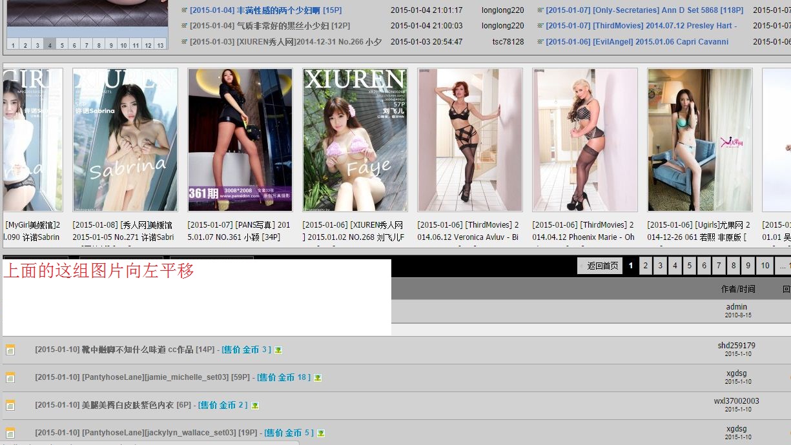Click the ※ icon before the EvilAngel Capri Cavanni thread
This screenshot has height=445, width=791.
pyautogui.click(x=539, y=42)
